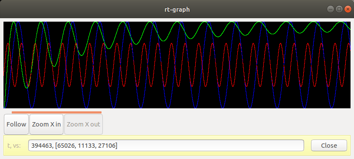Click the rt-graph title bar text
This screenshot has width=354, height=159.
point(177,10)
